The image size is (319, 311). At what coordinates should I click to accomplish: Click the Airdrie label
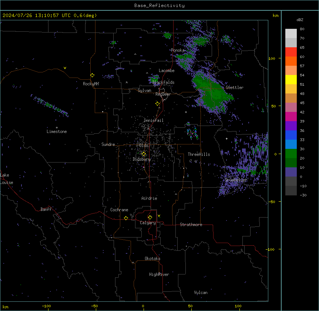[x=150, y=198]
